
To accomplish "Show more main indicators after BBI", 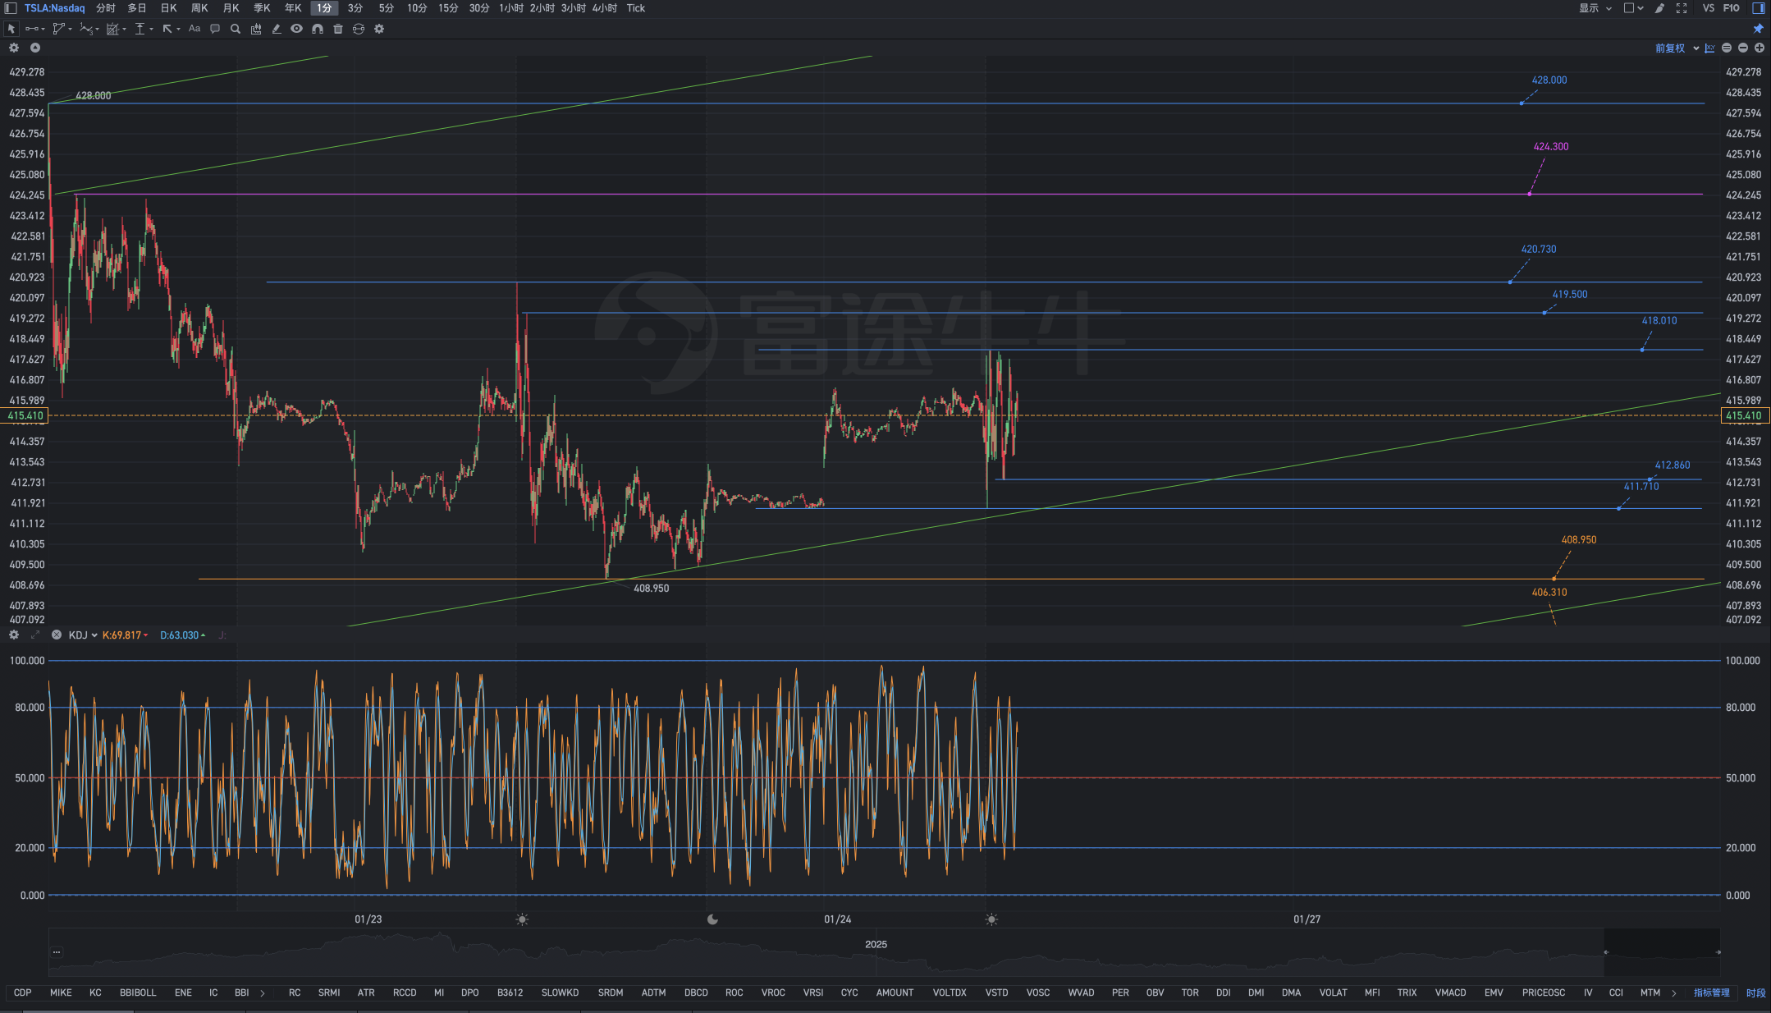I will tap(263, 992).
